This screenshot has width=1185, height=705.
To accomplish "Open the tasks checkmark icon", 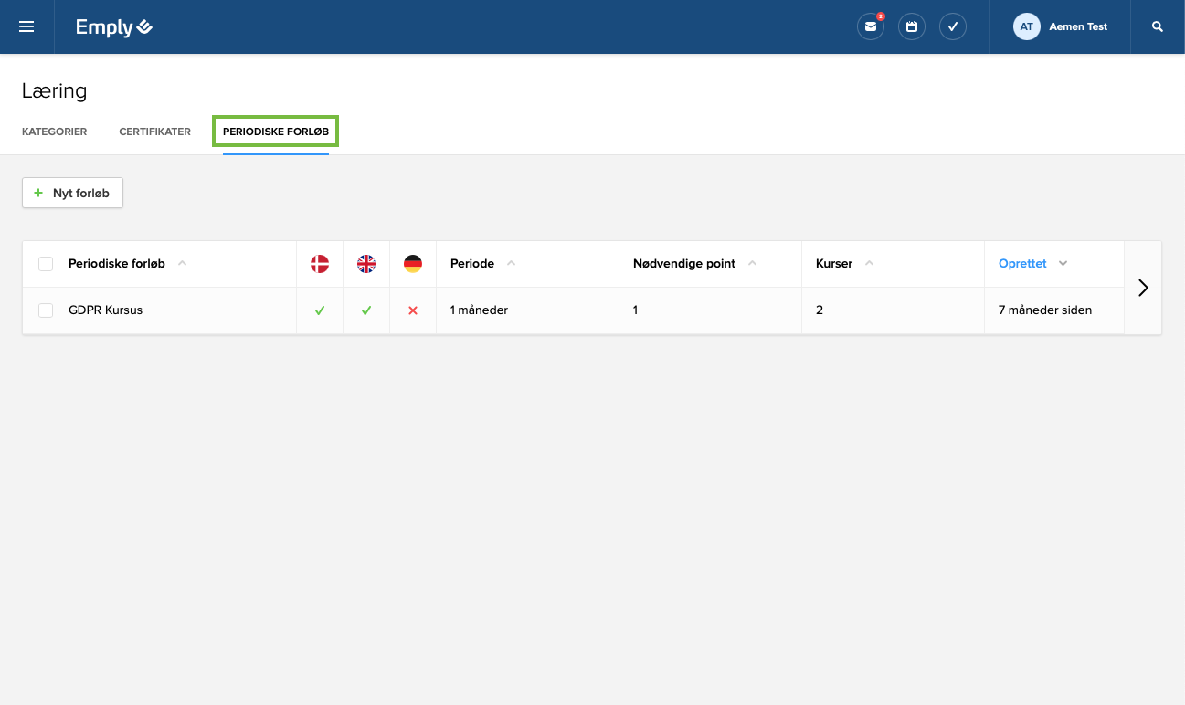I will pyautogui.click(x=952, y=26).
